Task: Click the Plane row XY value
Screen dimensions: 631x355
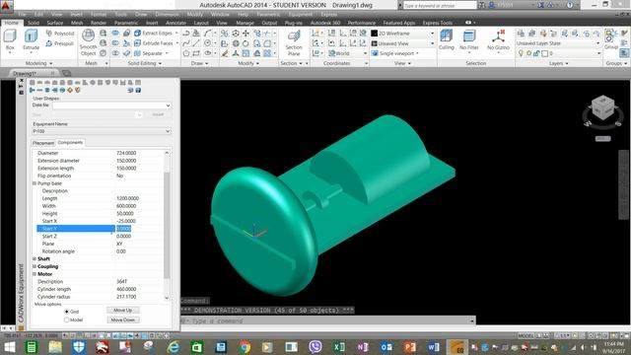Action: pos(119,244)
